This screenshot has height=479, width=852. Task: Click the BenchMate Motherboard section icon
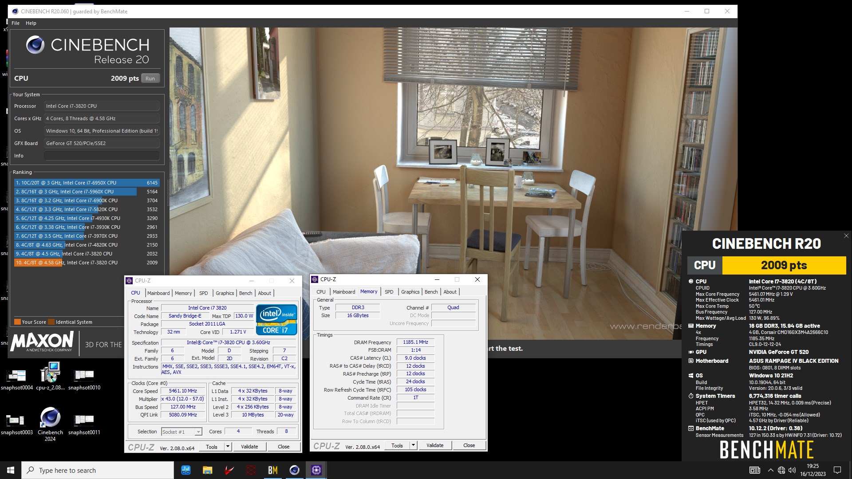pyautogui.click(x=691, y=361)
